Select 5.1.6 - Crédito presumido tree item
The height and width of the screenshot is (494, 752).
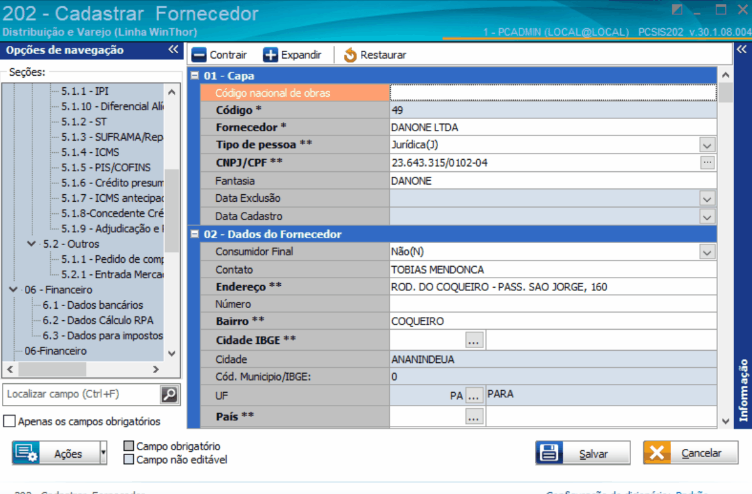[x=111, y=183]
